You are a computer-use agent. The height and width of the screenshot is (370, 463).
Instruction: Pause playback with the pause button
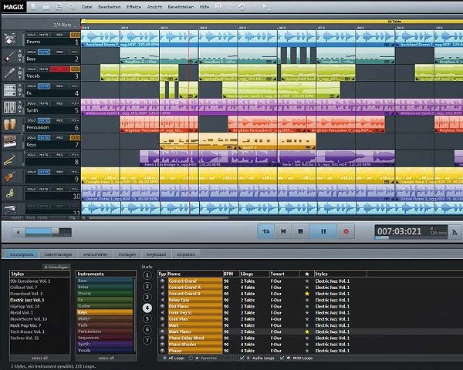coord(323,231)
